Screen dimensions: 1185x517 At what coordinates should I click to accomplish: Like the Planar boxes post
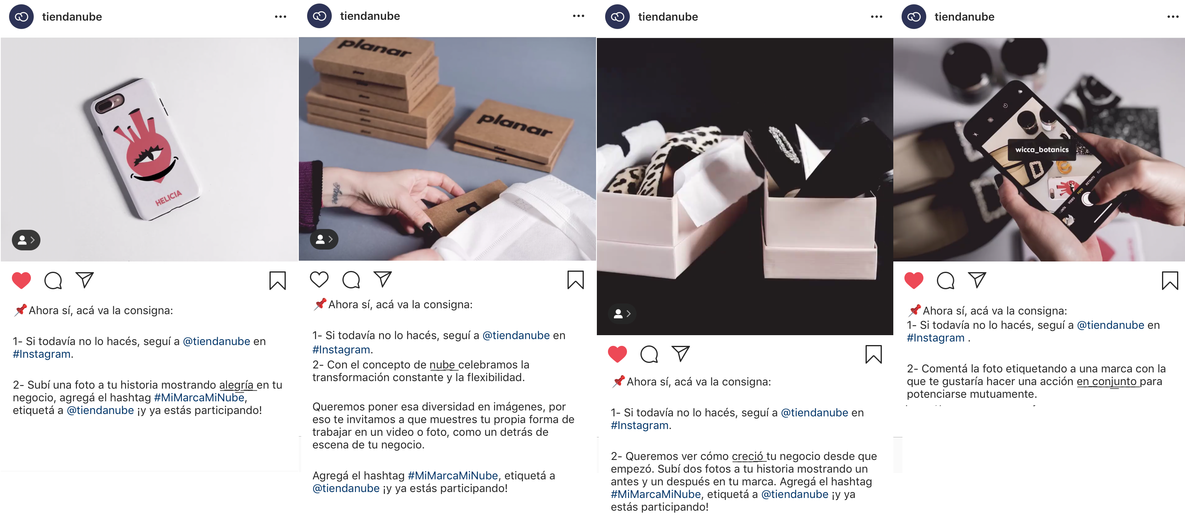319,279
